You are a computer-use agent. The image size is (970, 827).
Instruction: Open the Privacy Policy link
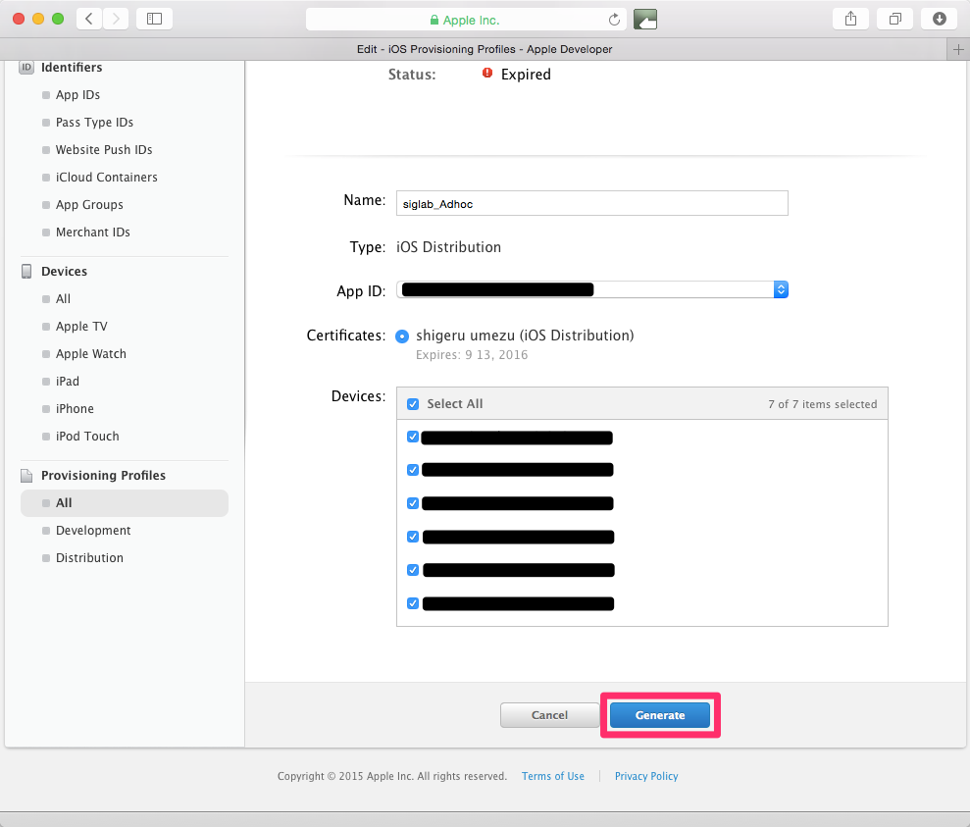tap(646, 776)
